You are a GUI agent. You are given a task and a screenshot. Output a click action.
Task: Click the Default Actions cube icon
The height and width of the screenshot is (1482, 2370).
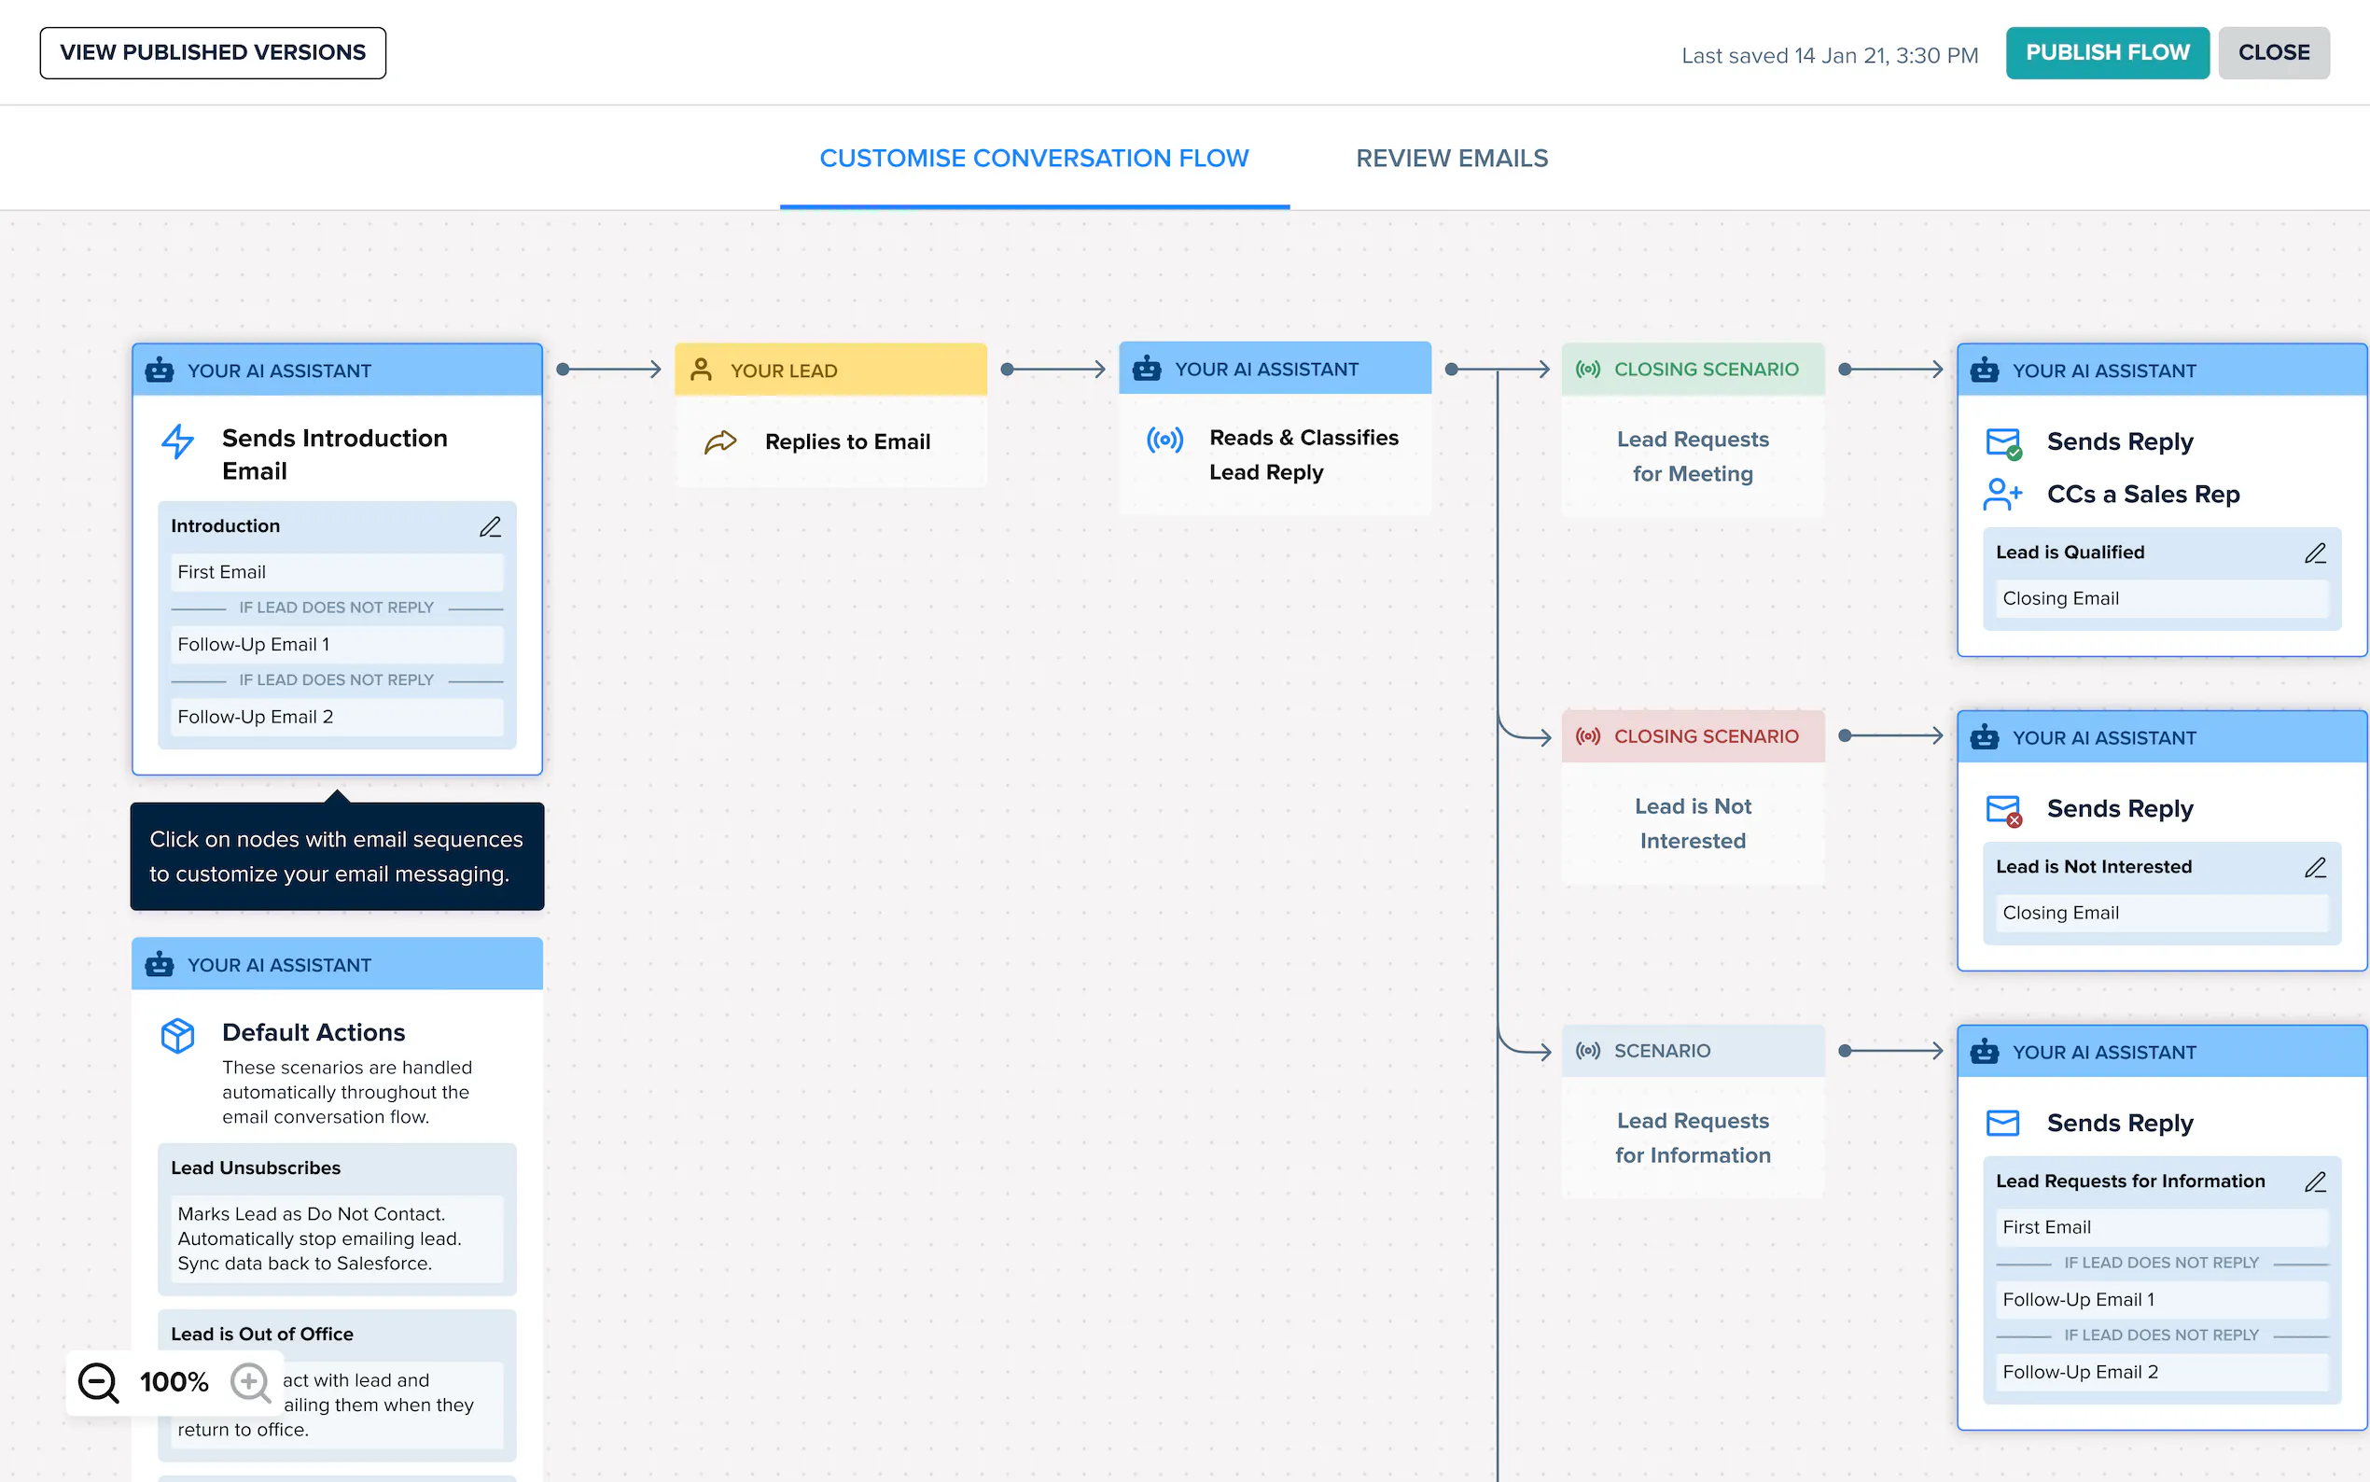click(177, 1035)
